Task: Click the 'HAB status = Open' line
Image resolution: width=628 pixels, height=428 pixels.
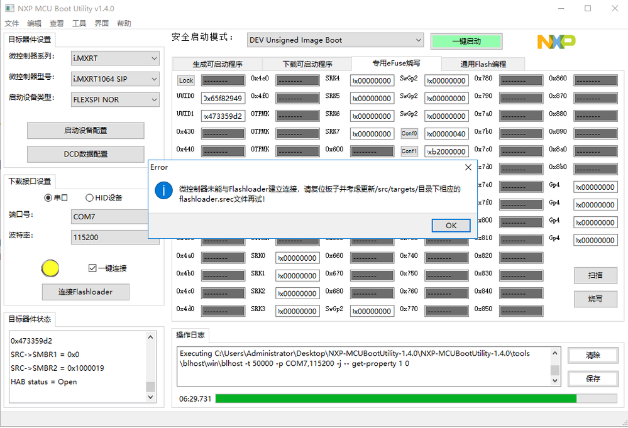Action: pos(43,382)
